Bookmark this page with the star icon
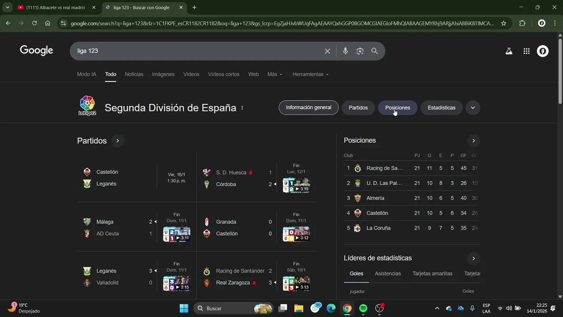The image size is (563, 317). 504,23
